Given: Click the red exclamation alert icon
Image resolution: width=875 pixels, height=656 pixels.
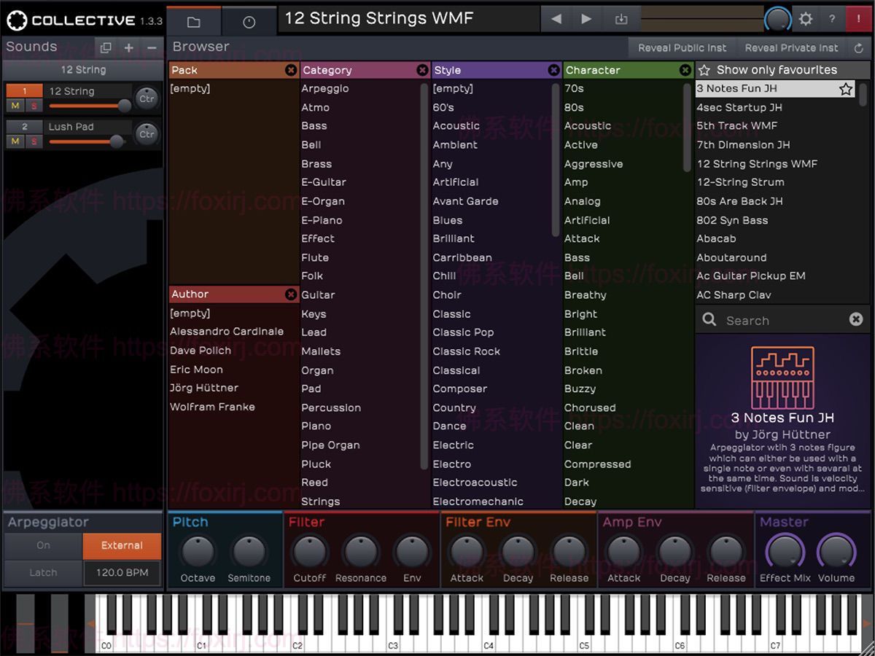Looking at the screenshot, I should pos(858,19).
